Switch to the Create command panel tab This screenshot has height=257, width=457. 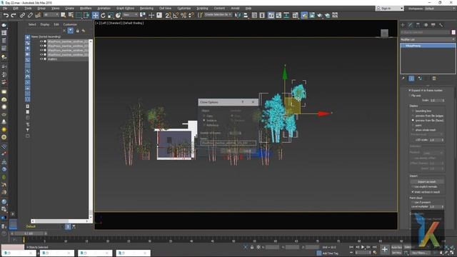click(403, 25)
